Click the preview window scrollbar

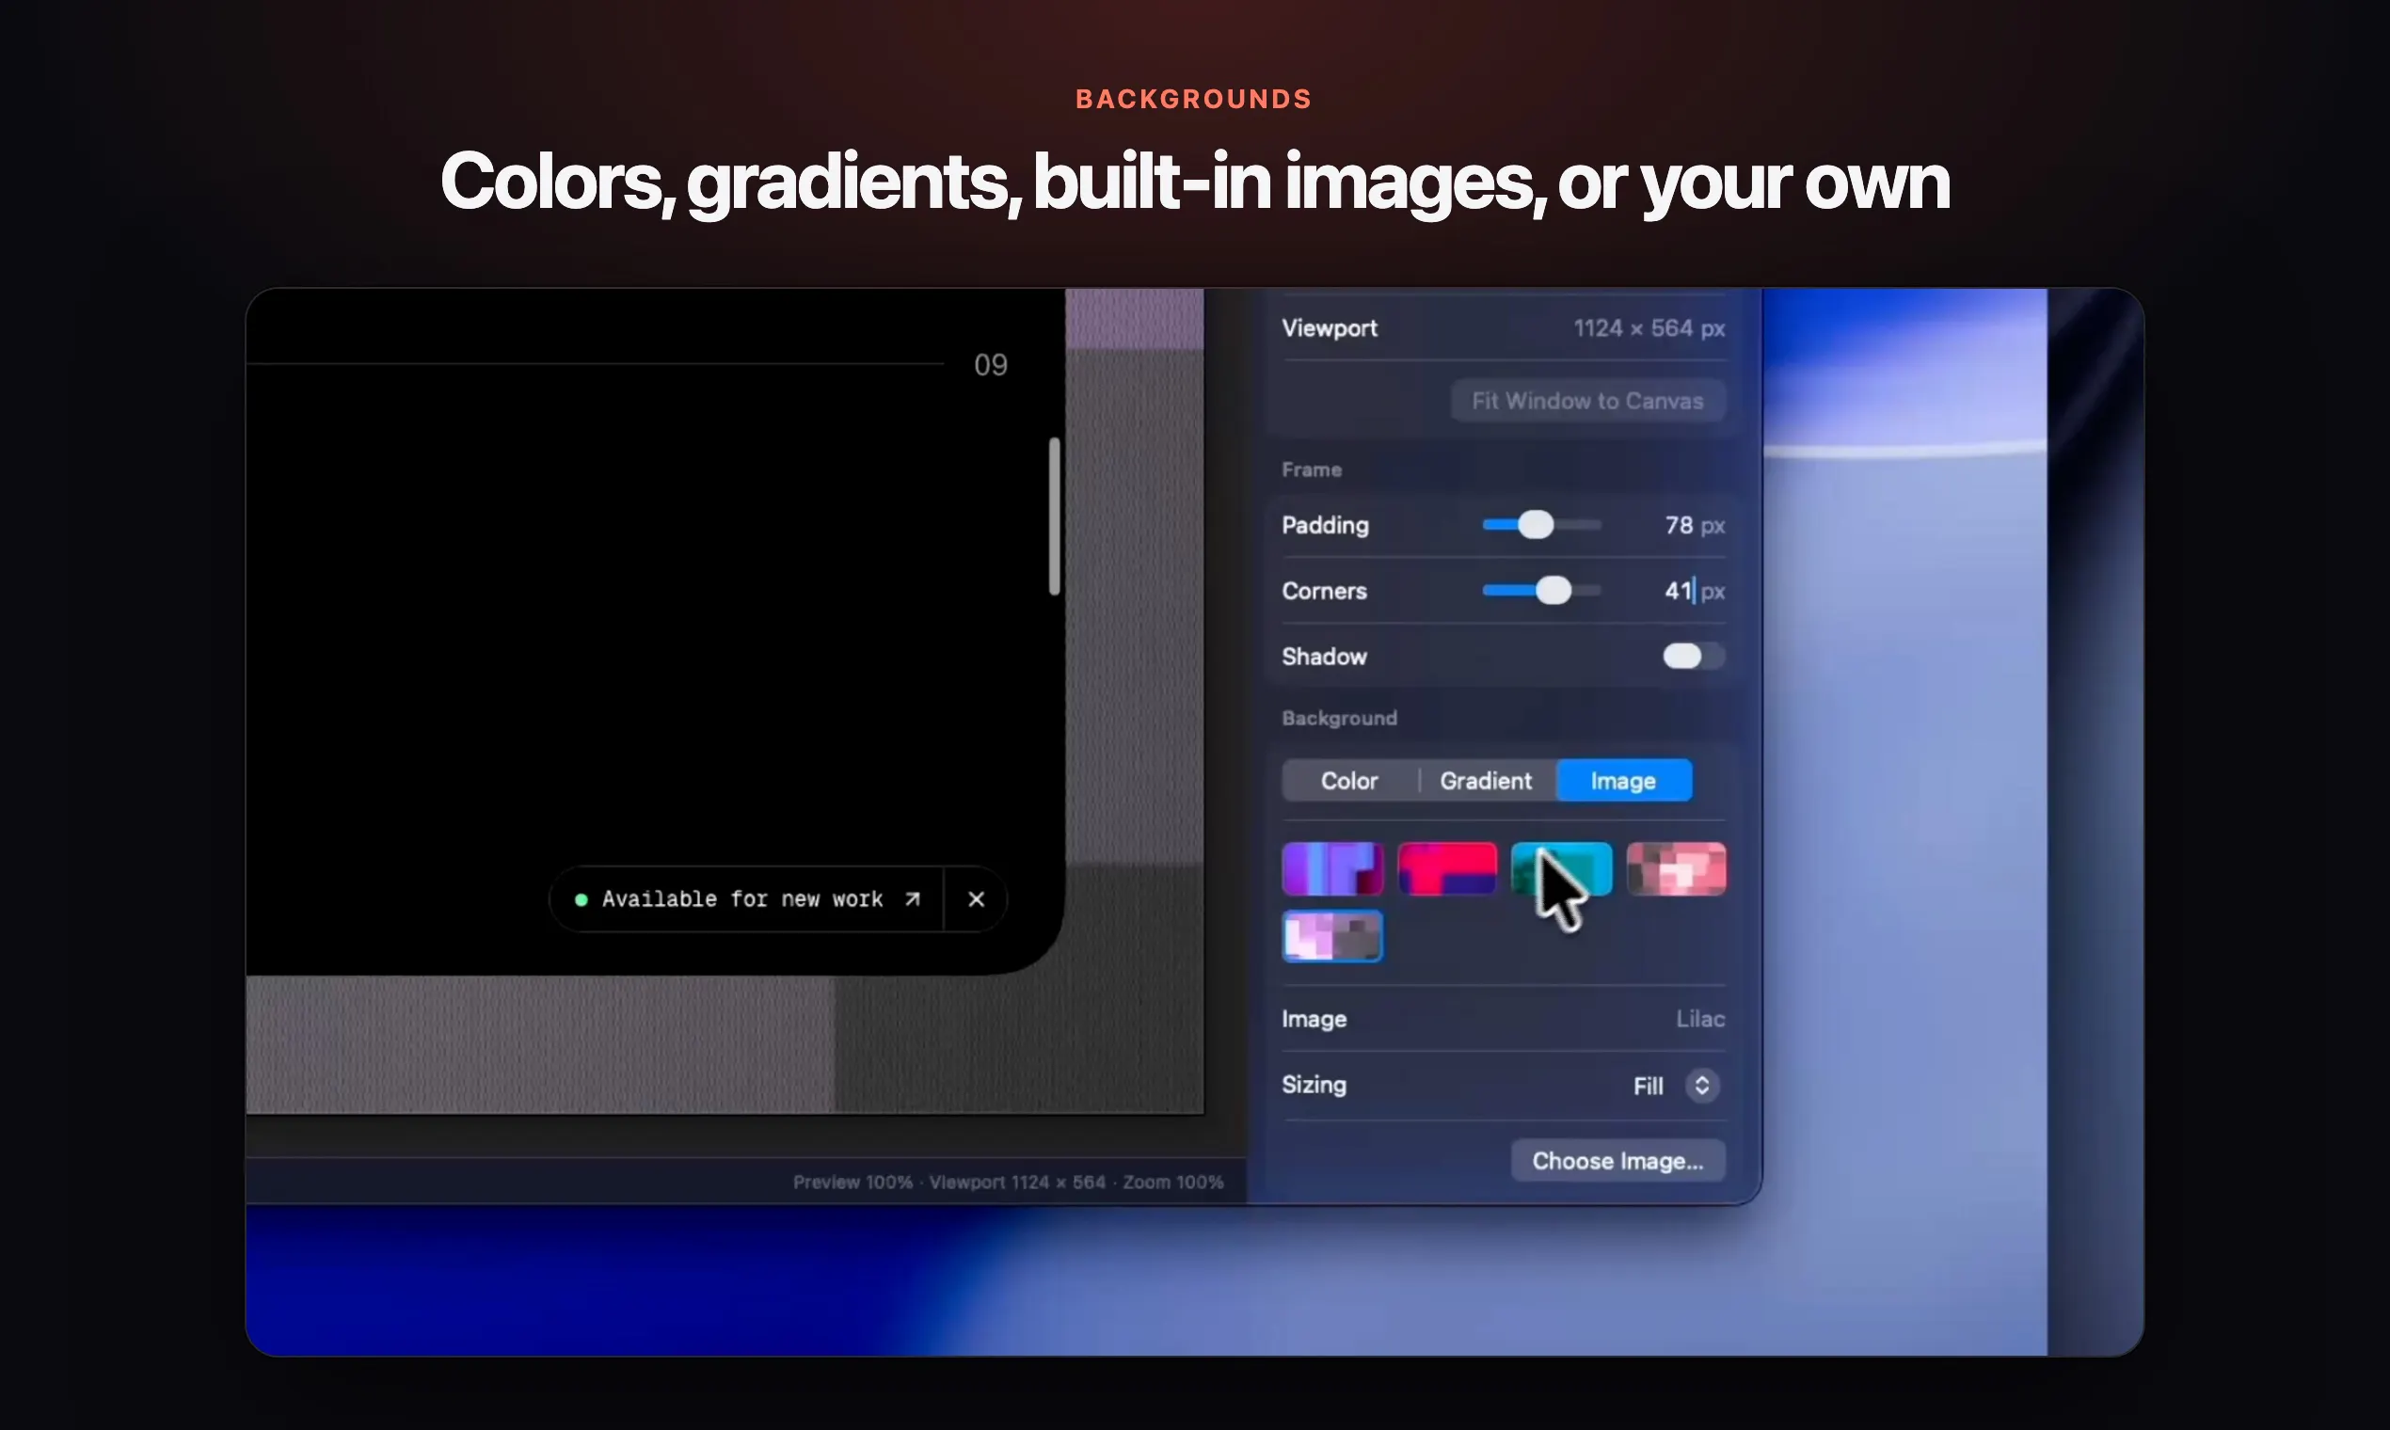[x=1054, y=516]
